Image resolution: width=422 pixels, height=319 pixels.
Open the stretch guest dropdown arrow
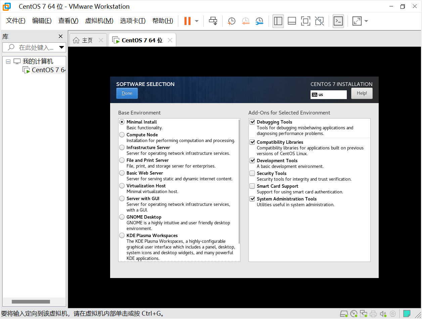point(366,21)
